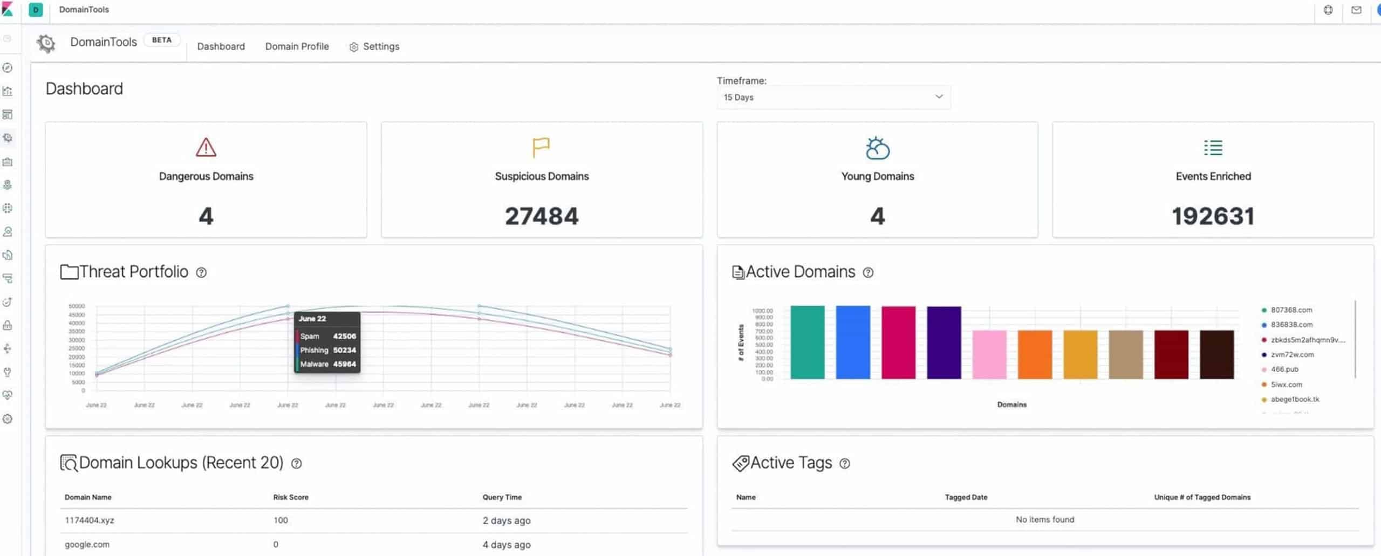Sort by Query Time column header
1381x556 pixels.
coord(502,498)
